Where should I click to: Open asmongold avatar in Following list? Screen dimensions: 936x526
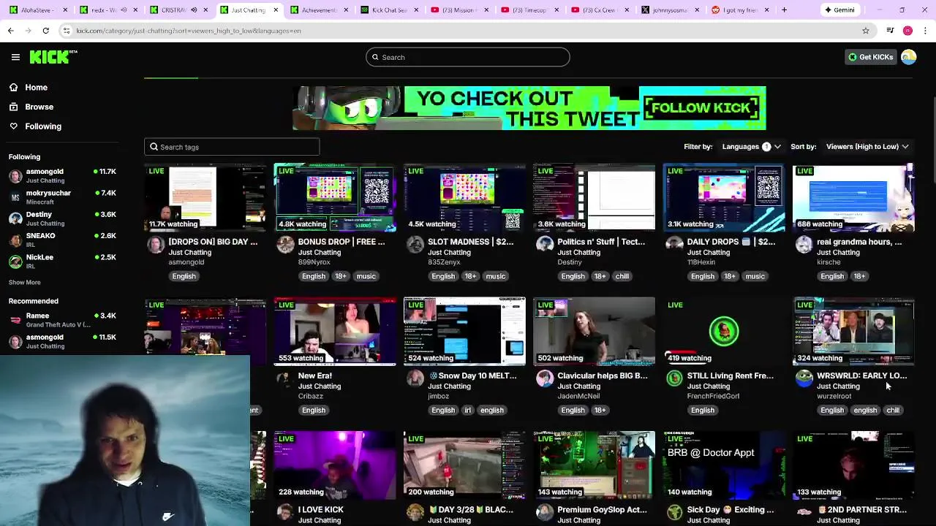click(15, 175)
